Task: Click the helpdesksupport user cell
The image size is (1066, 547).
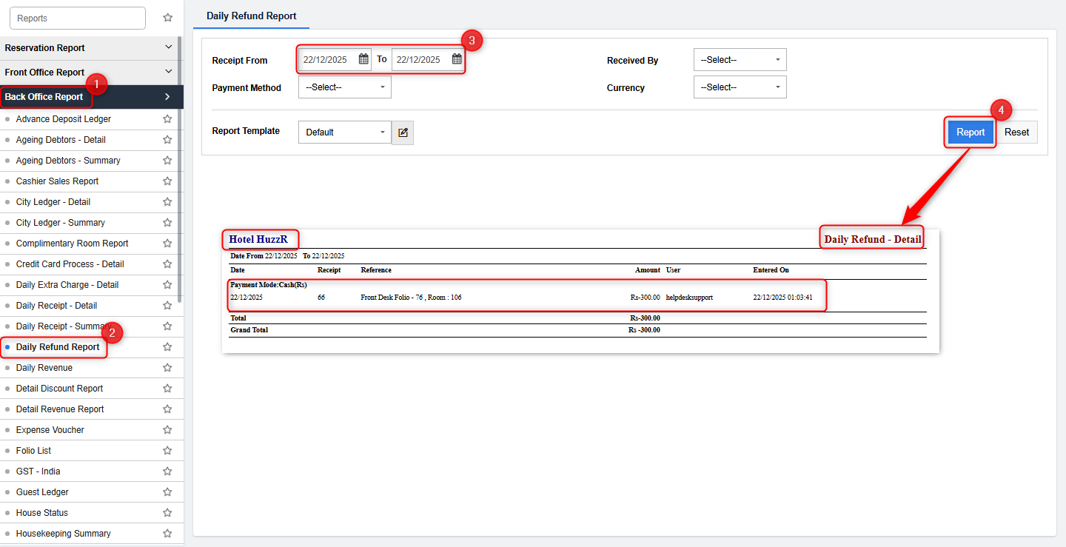Action: (689, 298)
